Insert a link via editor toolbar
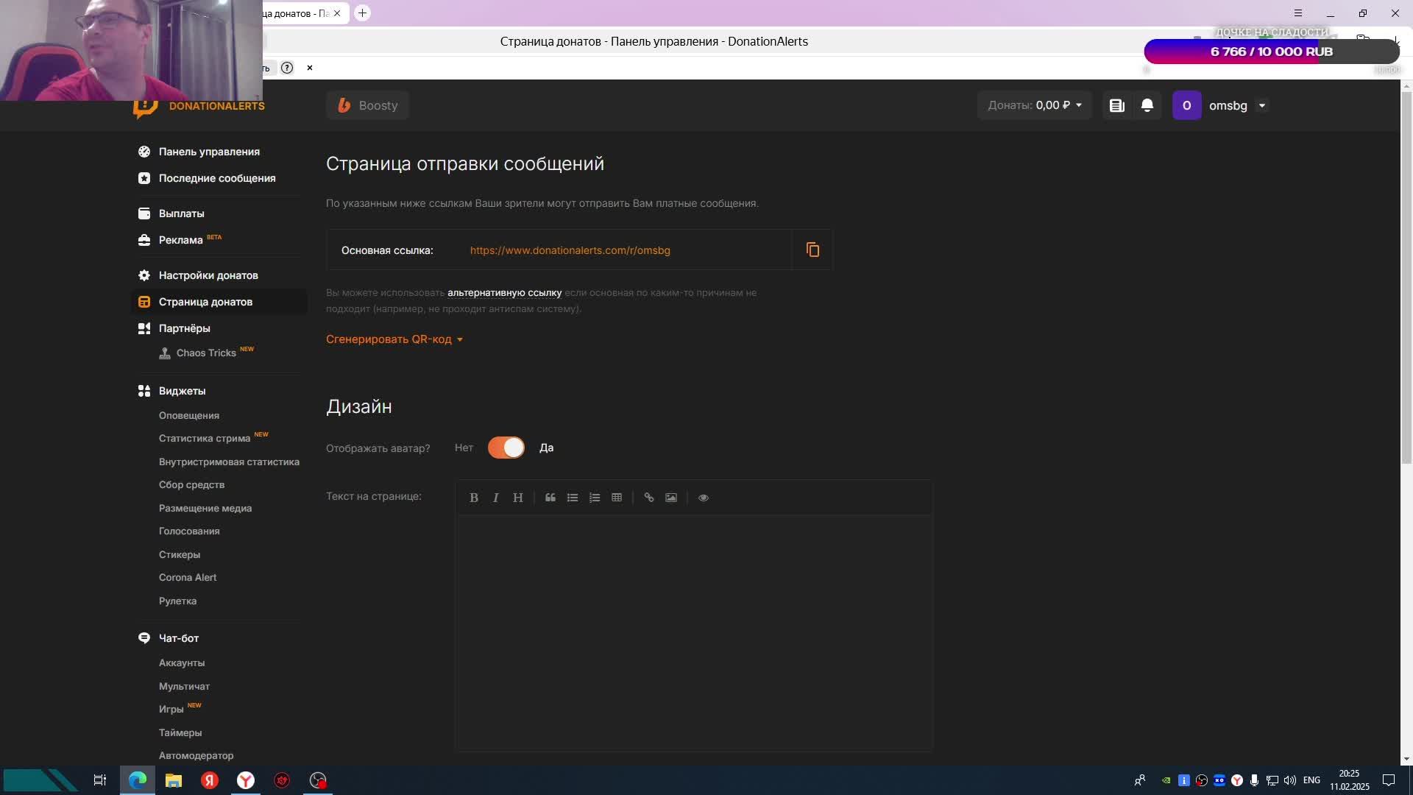The height and width of the screenshot is (795, 1413). pos(648,498)
